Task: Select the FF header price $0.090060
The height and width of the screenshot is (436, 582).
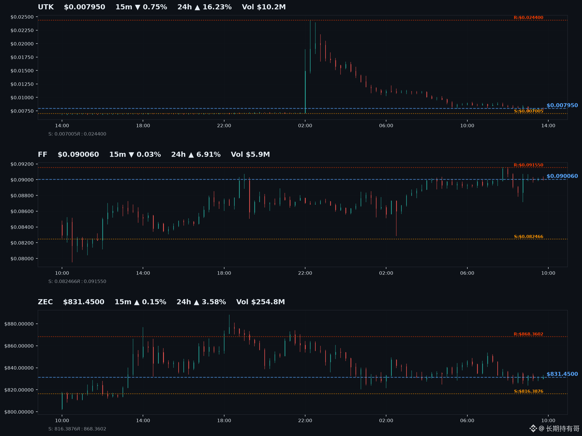Action: [x=78, y=155]
